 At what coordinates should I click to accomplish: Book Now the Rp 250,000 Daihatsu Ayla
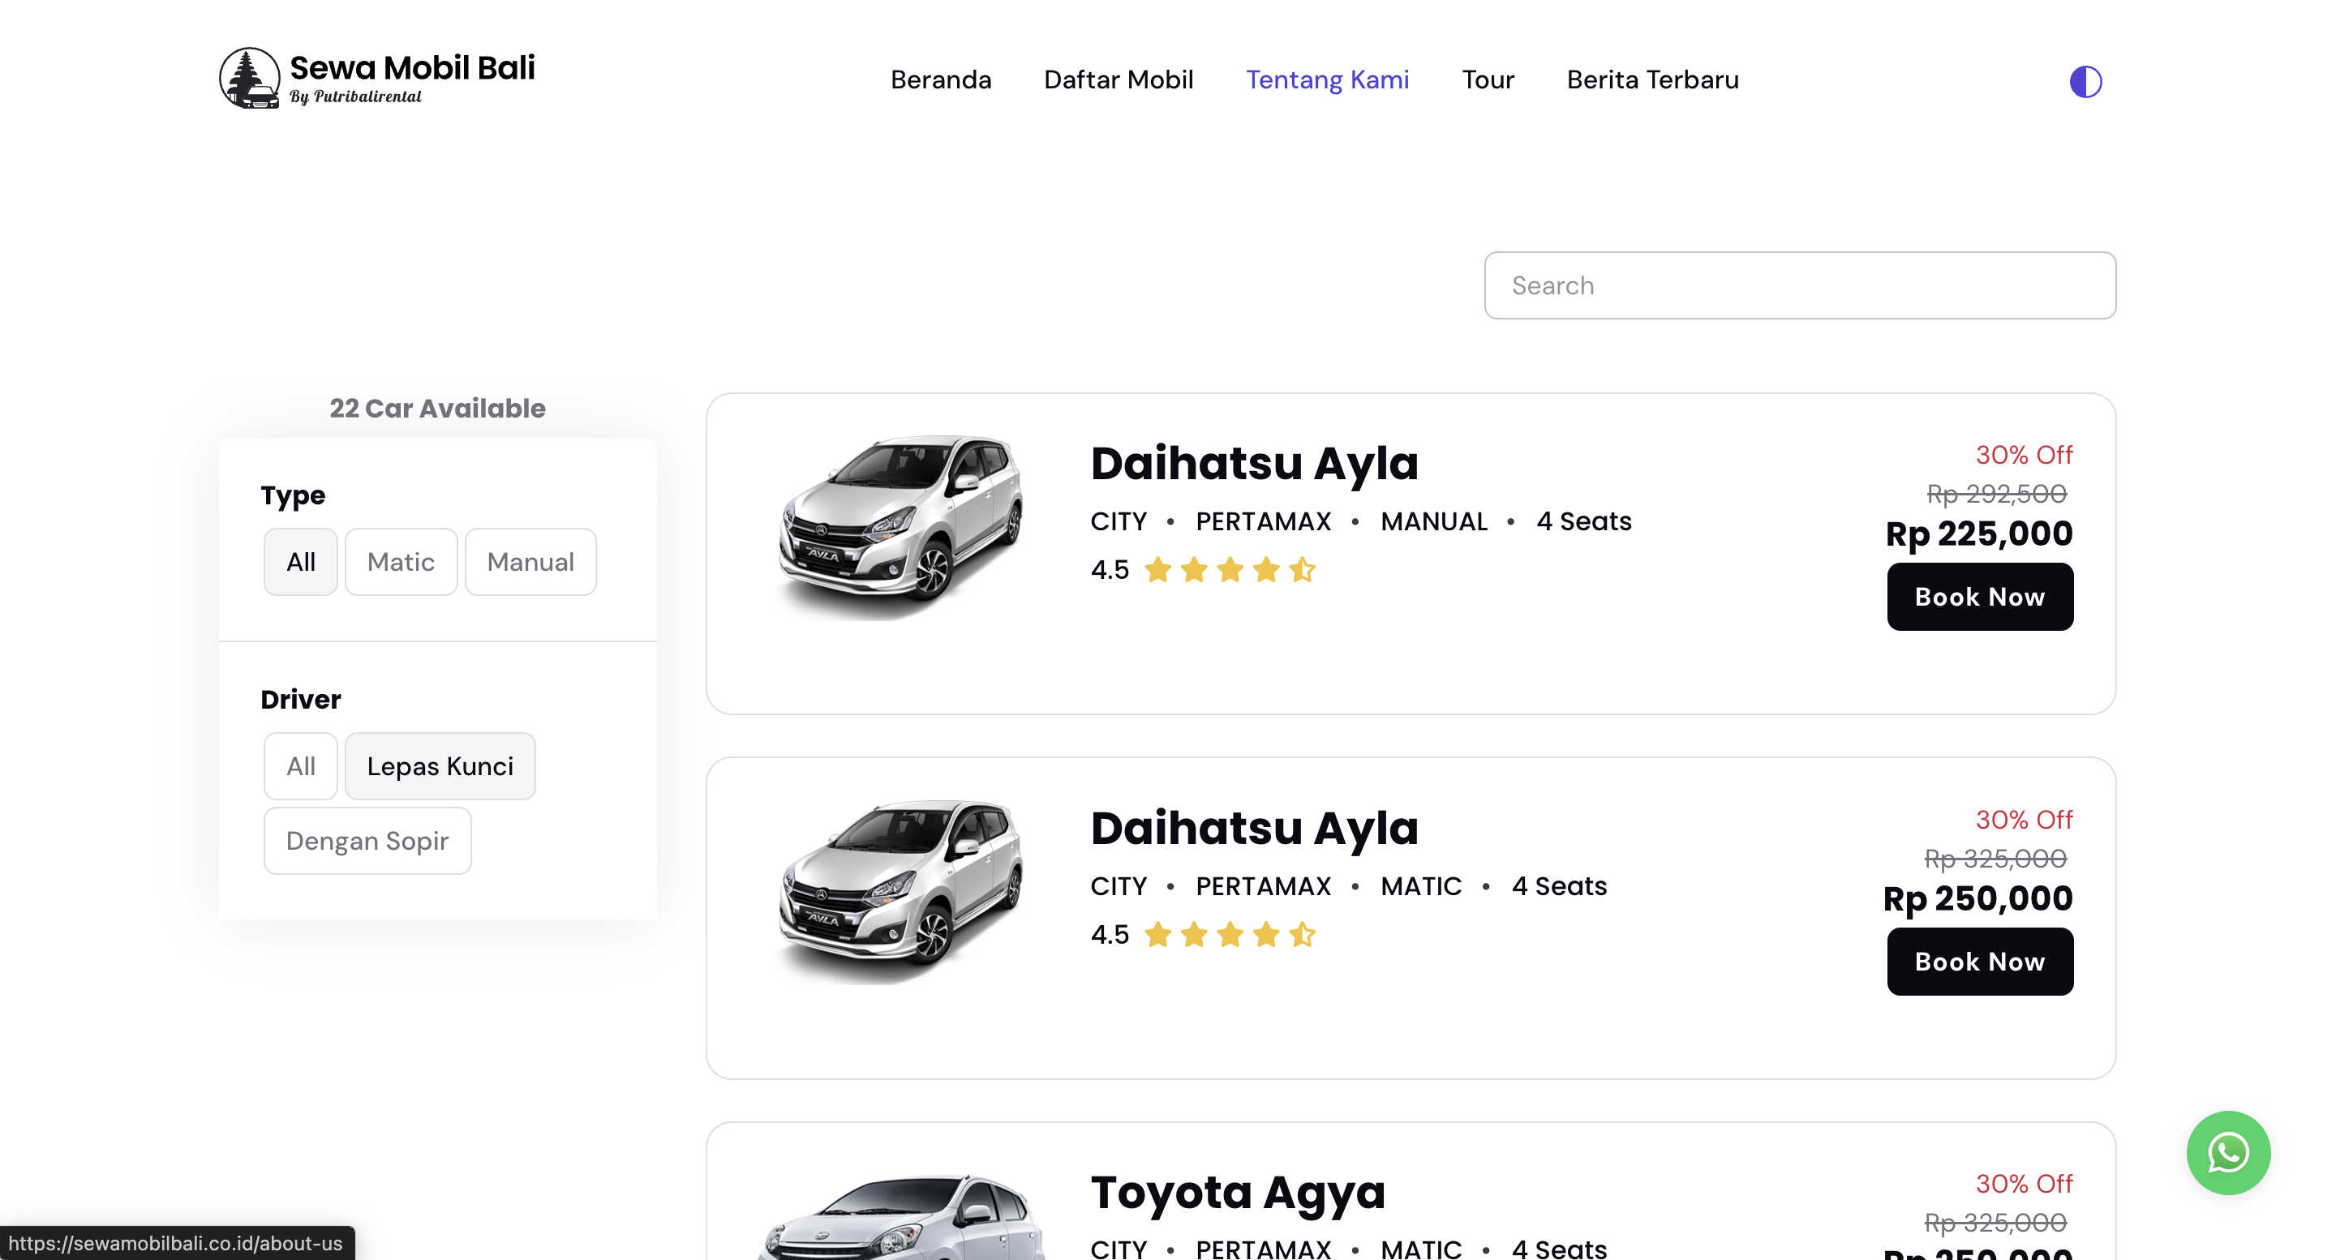tap(1980, 962)
